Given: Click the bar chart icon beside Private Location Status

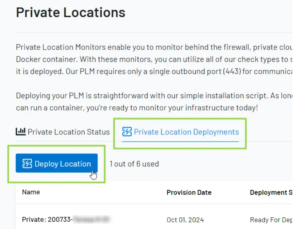Looking at the screenshot, I should click(20, 131).
